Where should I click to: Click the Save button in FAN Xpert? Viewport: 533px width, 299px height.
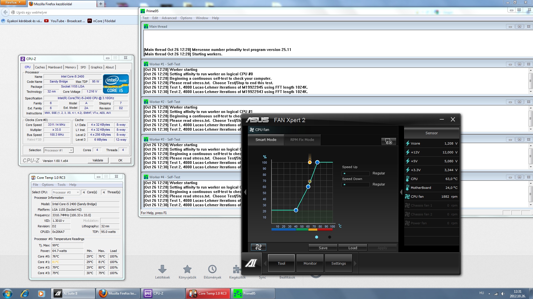tap(323, 248)
